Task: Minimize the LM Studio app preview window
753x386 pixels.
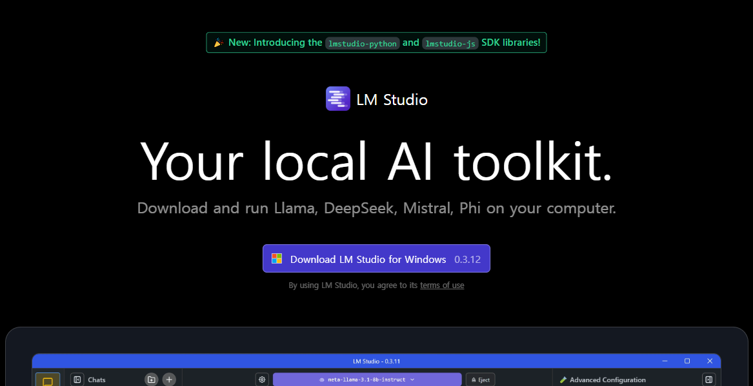Action: (665, 361)
